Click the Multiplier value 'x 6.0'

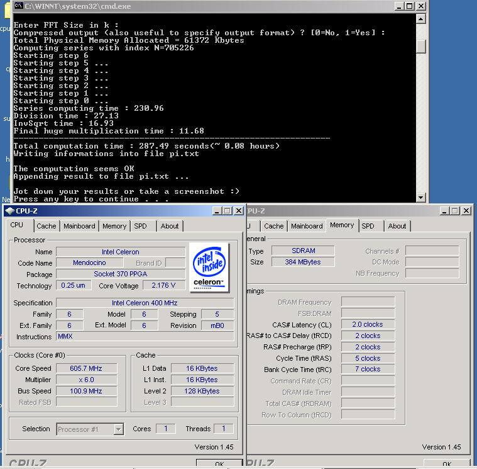tap(86, 380)
